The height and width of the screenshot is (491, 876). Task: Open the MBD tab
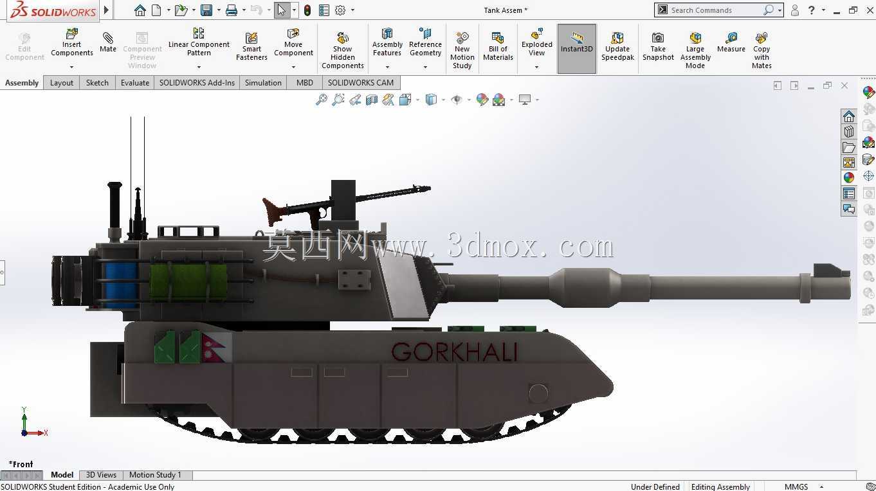pyautogui.click(x=305, y=82)
